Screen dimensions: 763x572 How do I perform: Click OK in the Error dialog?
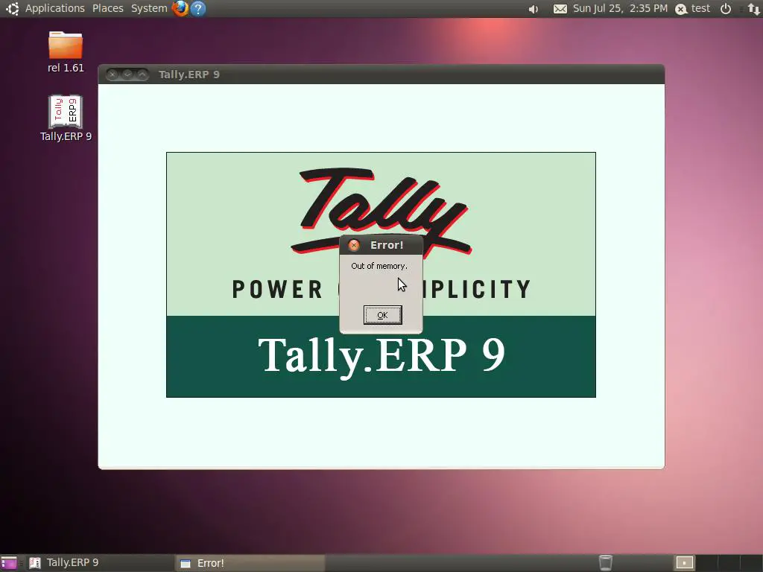382,315
